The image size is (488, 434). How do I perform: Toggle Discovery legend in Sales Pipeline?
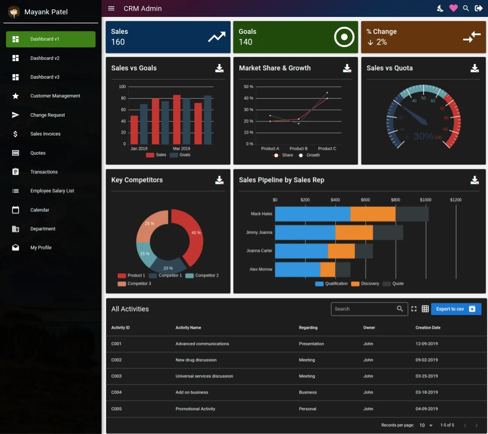click(x=365, y=284)
